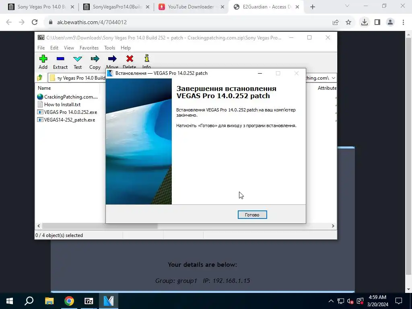The width and height of the screenshot is (412, 309).
Task: Open the Tools menu in 7-Zip
Action: coord(109,48)
